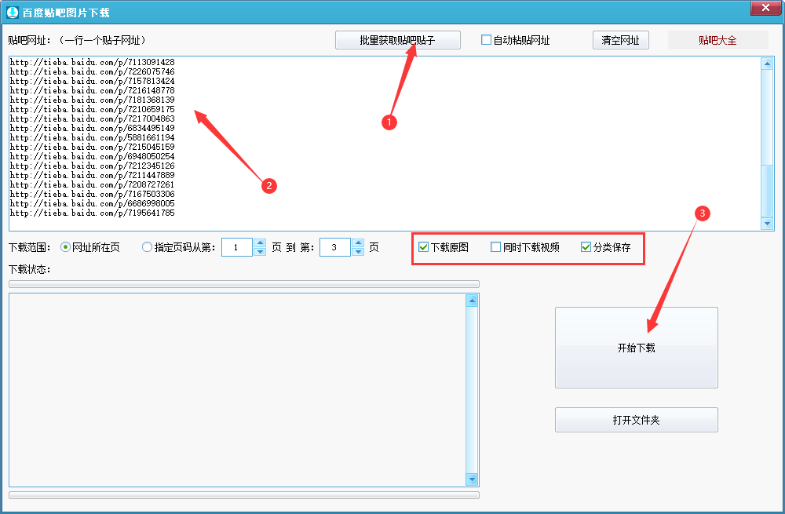Decrease the end page number spinner
The width and height of the screenshot is (785, 514).
(358, 252)
